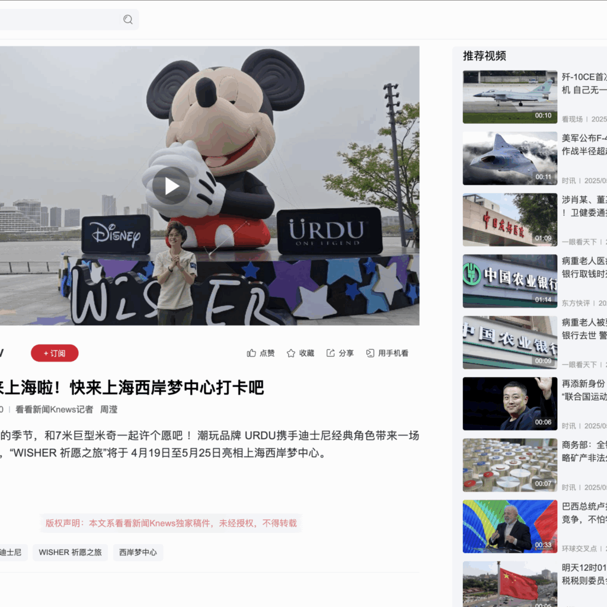The image size is (607, 607).
Task: Click the 用手机看 phone icon
Action: (x=370, y=353)
